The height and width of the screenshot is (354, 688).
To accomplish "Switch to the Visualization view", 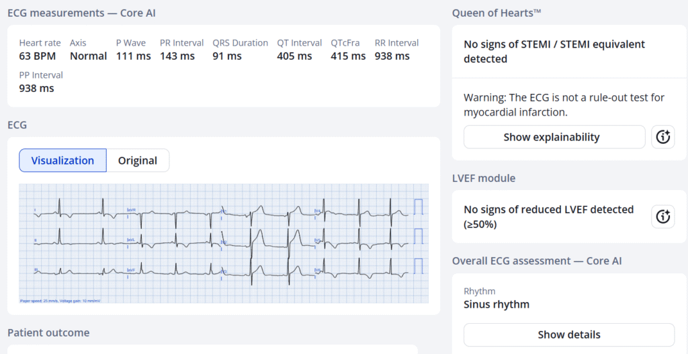I will click(x=62, y=161).
